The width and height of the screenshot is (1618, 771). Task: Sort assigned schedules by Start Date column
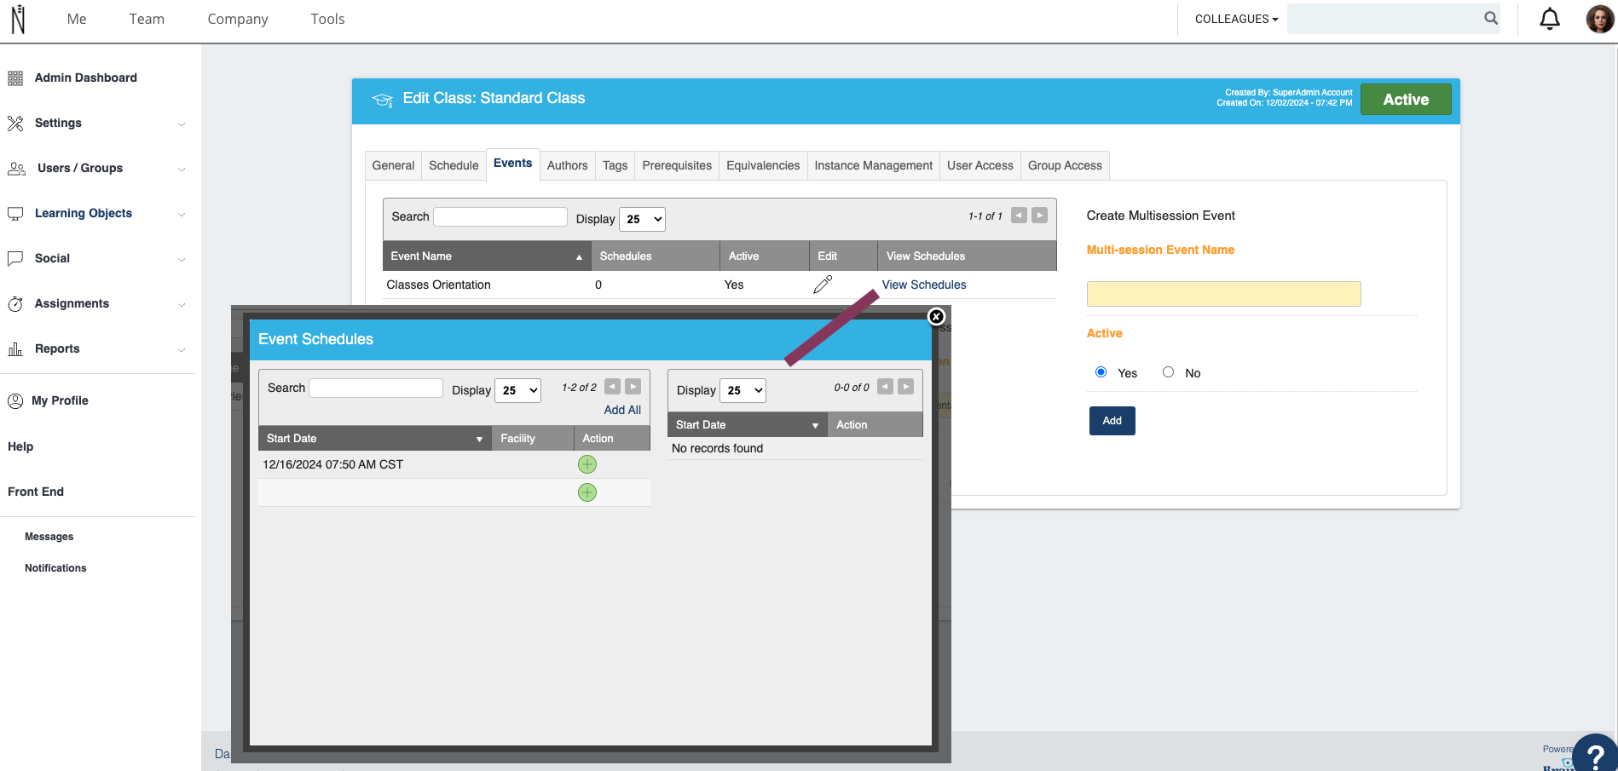click(x=747, y=424)
